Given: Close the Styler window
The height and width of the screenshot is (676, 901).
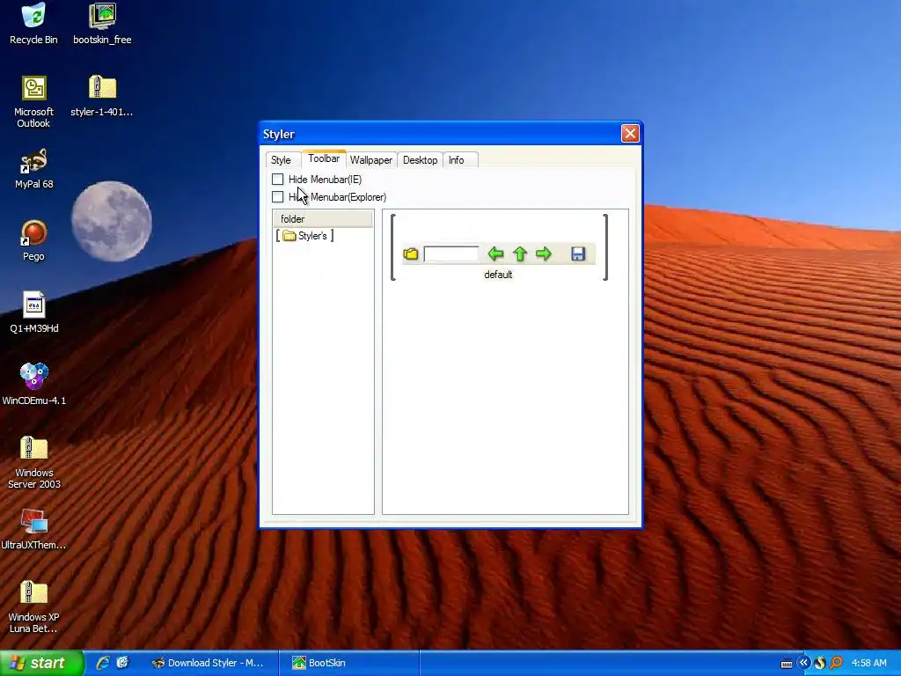Looking at the screenshot, I should 630,134.
